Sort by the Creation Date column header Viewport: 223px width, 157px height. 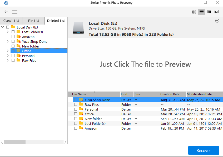pyautogui.click(x=173, y=94)
